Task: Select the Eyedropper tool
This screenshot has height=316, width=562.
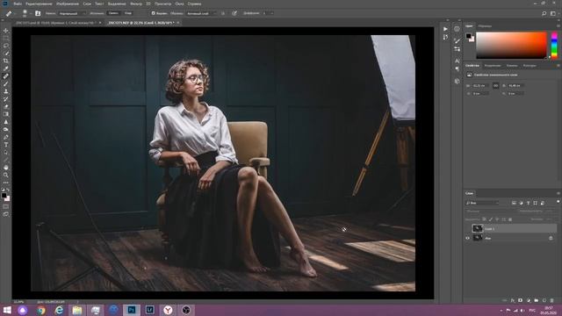Action: 6,68
